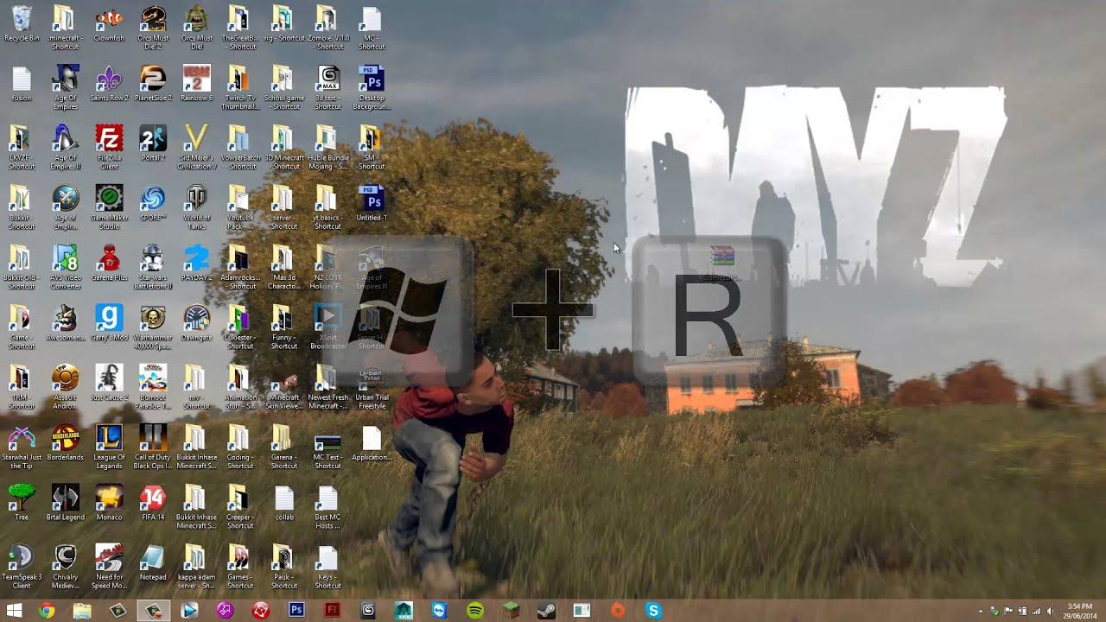This screenshot has width=1106, height=622.
Task: Click the Chivalry Medieval Warfare icon
Action: (x=66, y=567)
